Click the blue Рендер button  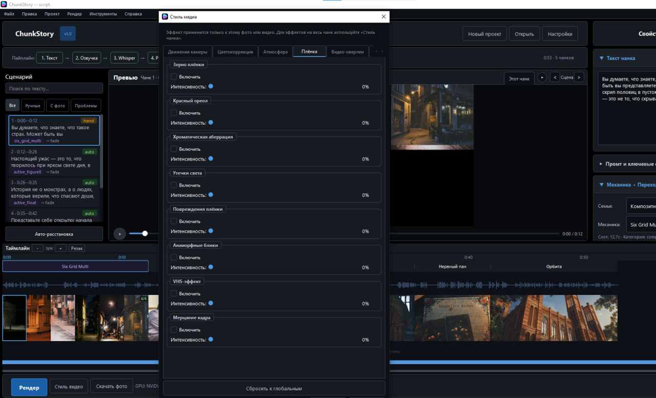click(x=29, y=387)
